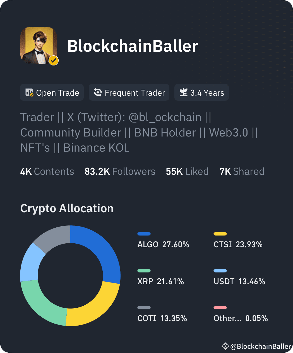293x353 pixels.
Task: Click the Binance logo in the footer
Action: click(x=225, y=346)
